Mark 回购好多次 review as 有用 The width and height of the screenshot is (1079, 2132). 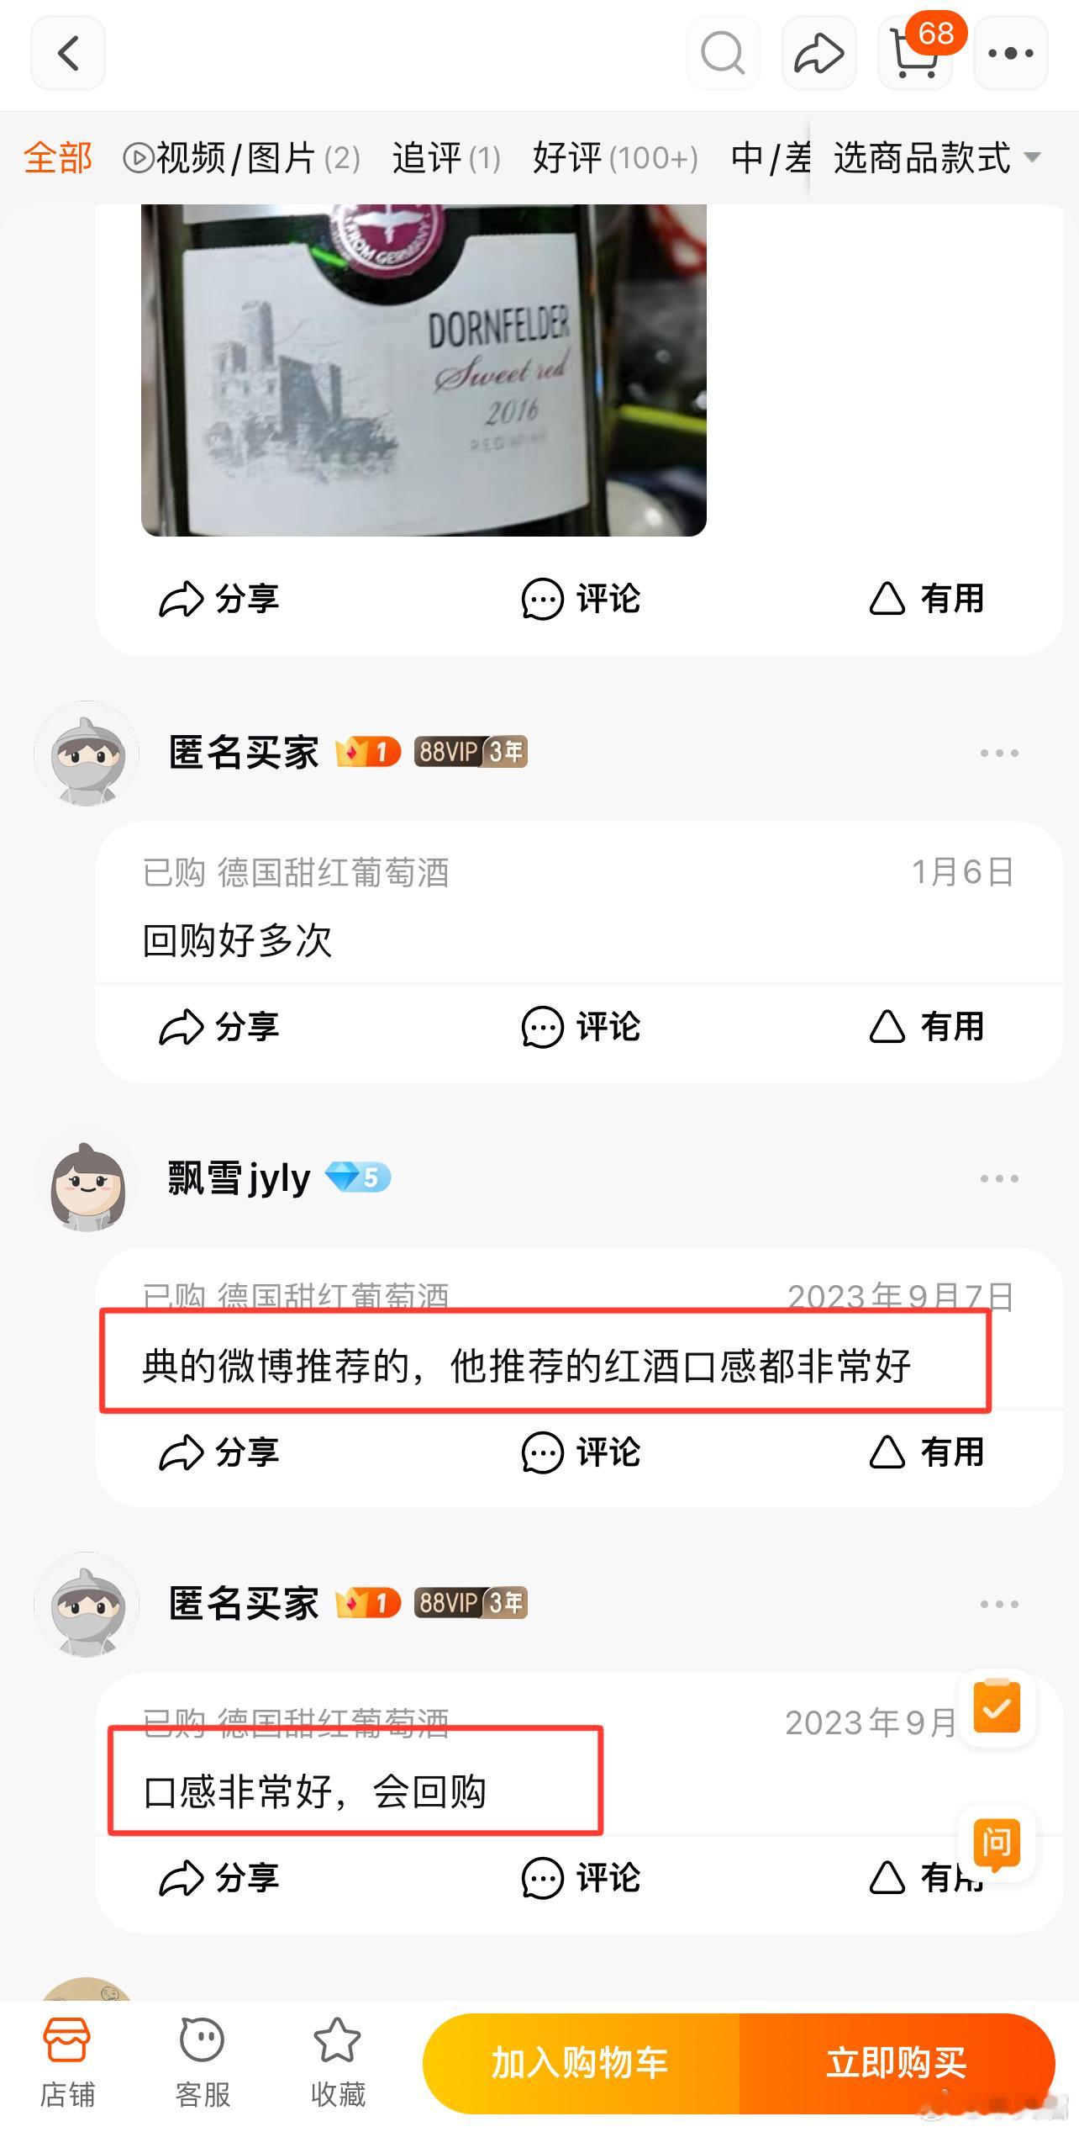[x=926, y=1026]
